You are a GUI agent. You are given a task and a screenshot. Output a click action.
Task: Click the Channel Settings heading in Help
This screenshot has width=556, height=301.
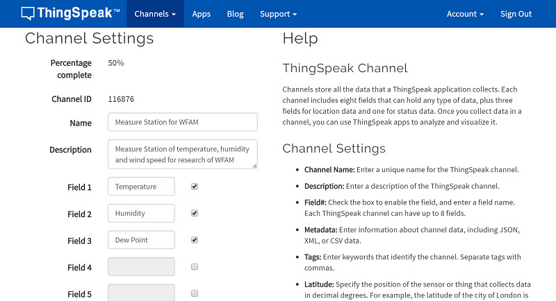coord(334,148)
